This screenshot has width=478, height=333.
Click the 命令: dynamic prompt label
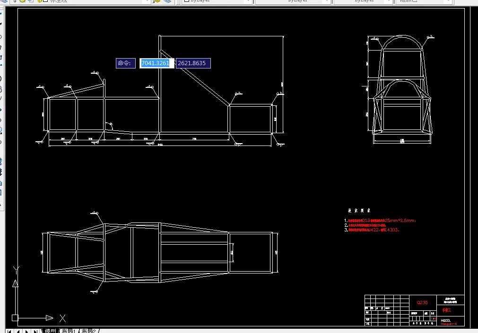(126, 63)
